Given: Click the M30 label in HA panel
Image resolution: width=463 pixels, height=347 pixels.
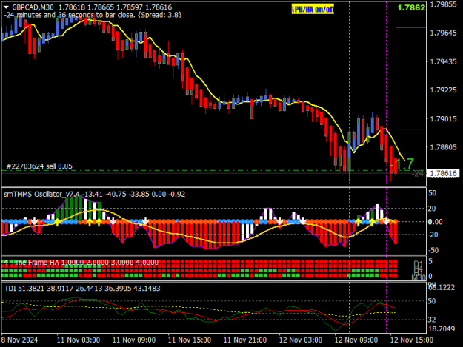Looking at the screenshot, I should tap(419, 277).
